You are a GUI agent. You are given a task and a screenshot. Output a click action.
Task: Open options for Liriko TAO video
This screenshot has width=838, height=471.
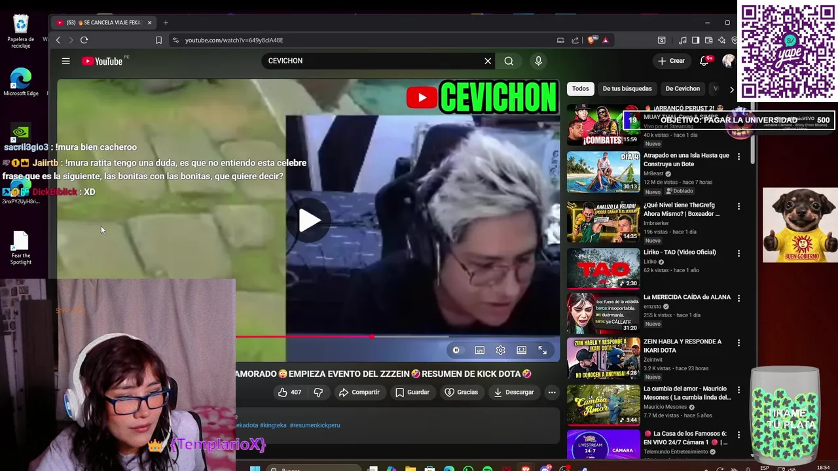[738, 254]
